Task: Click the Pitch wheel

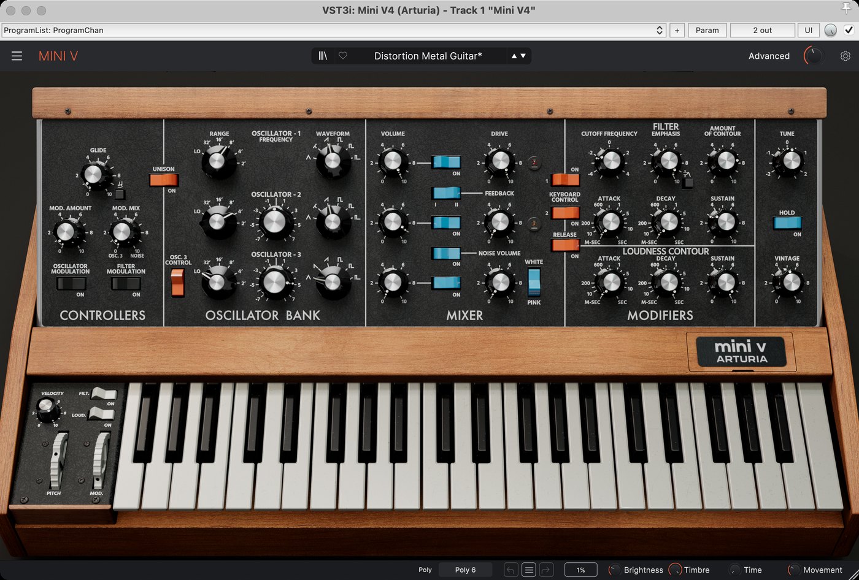Action: pyautogui.click(x=58, y=460)
